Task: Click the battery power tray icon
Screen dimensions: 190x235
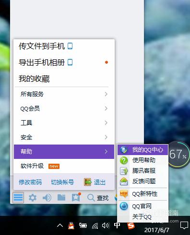Action: 83,225
